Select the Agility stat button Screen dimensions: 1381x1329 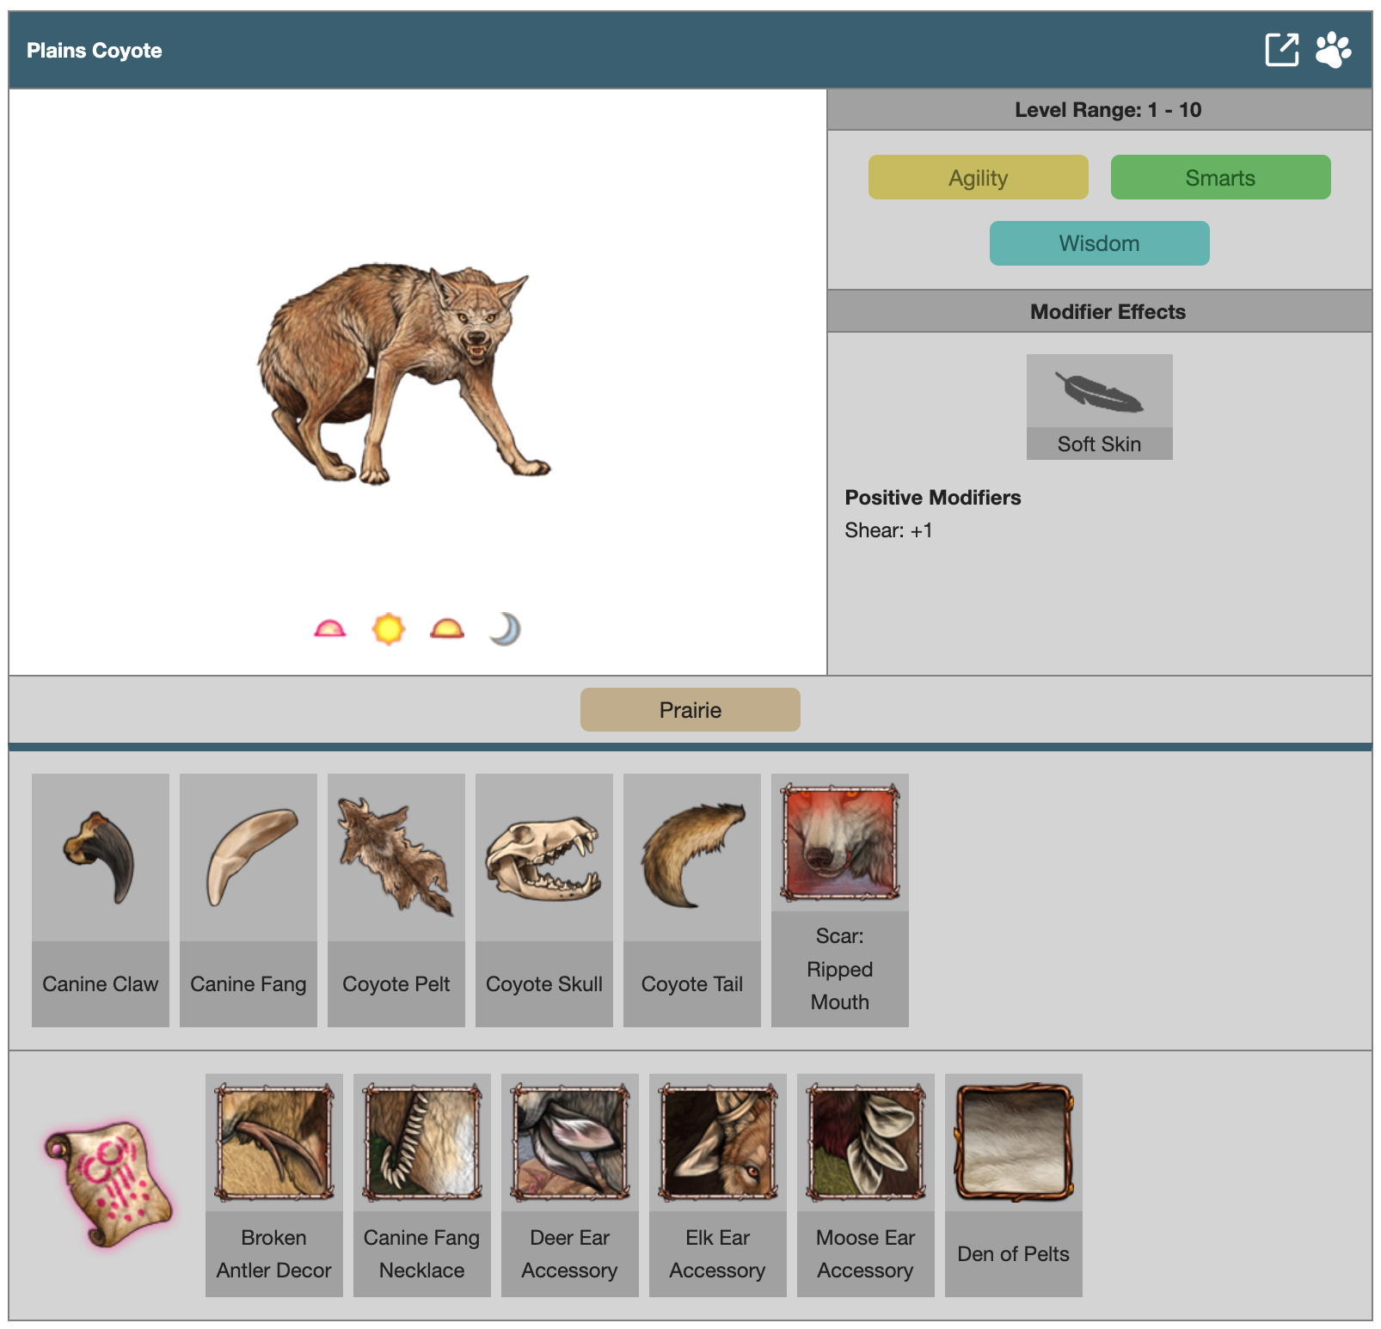click(978, 177)
